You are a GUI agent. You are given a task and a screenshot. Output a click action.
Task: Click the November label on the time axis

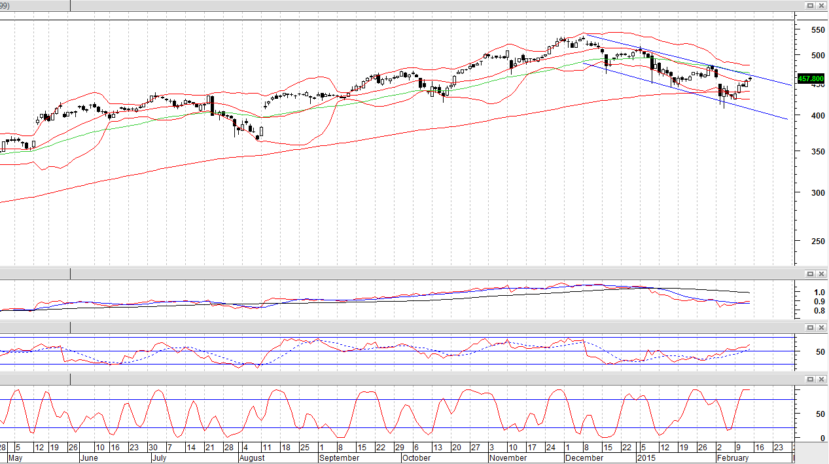pyautogui.click(x=508, y=458)
